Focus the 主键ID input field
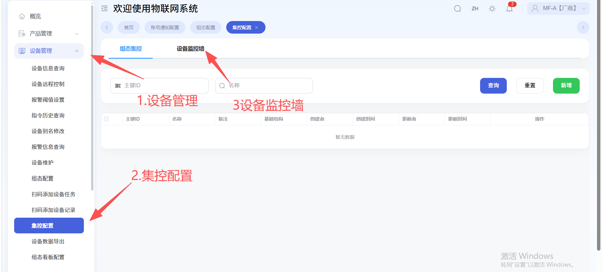This screenshot has height=272, width=602. [159, 85]
